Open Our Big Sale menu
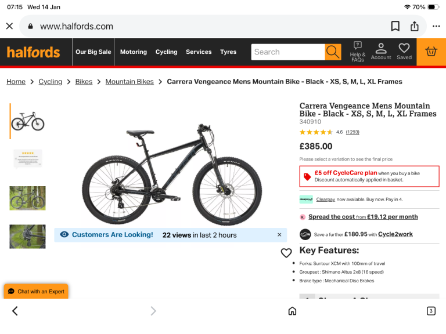446x334 pixels. tap(93, 52)
